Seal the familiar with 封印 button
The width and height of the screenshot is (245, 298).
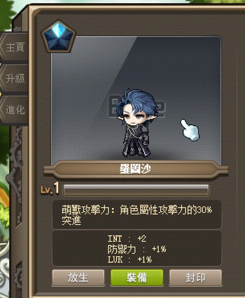pos(195,278)
